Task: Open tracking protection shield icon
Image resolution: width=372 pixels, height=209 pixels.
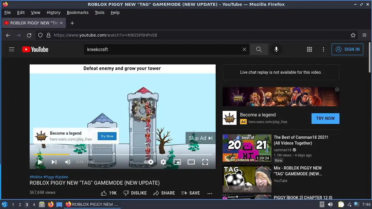Action: [40, 35]
